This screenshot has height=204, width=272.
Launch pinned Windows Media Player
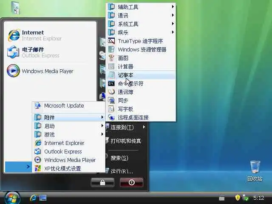pyautogui.click(x=50, y=71)
